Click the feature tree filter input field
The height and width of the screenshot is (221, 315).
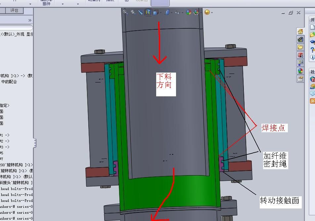pos(16,27)
